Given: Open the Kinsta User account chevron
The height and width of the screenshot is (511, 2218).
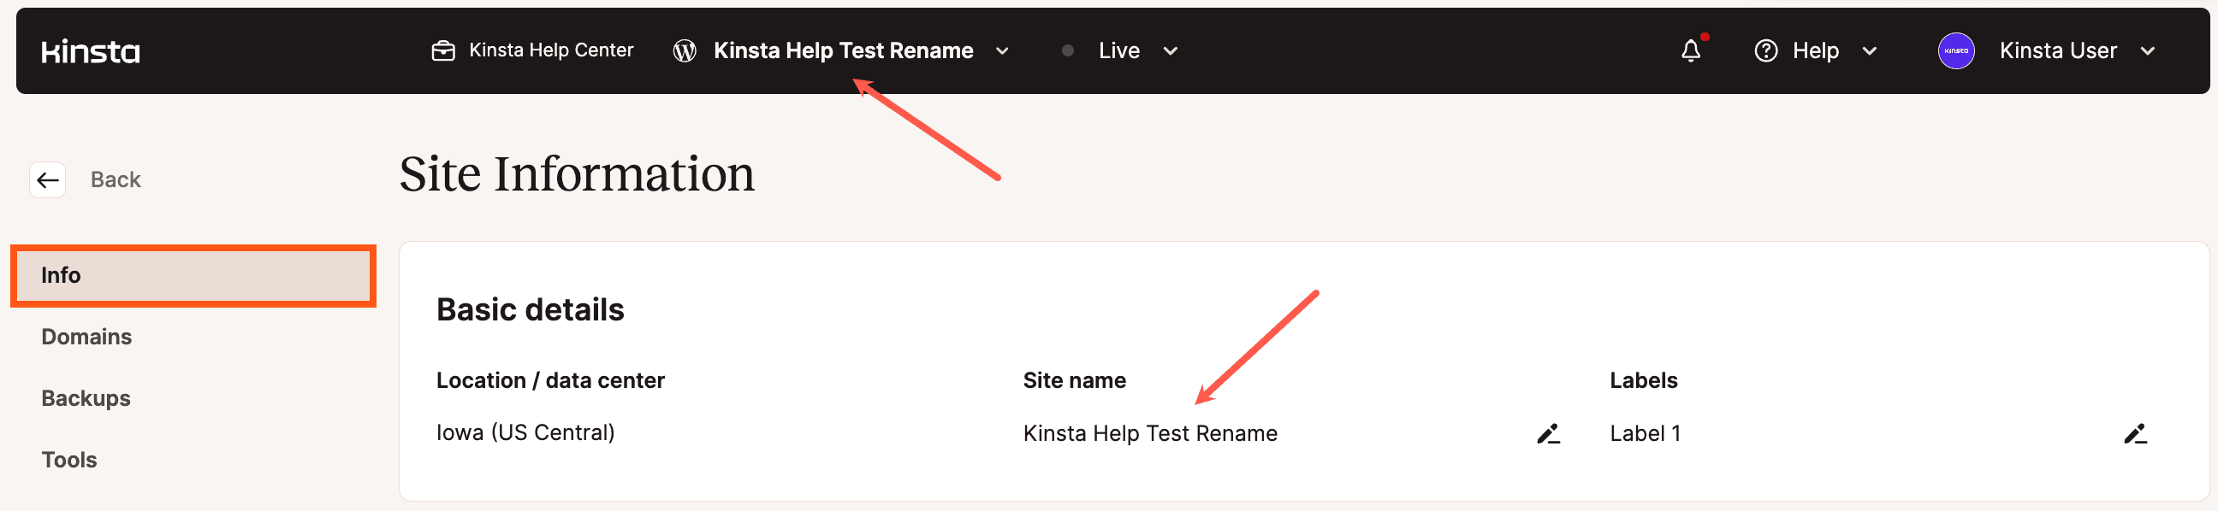Looking at the screenshot, I should (x=2146, y=51).
